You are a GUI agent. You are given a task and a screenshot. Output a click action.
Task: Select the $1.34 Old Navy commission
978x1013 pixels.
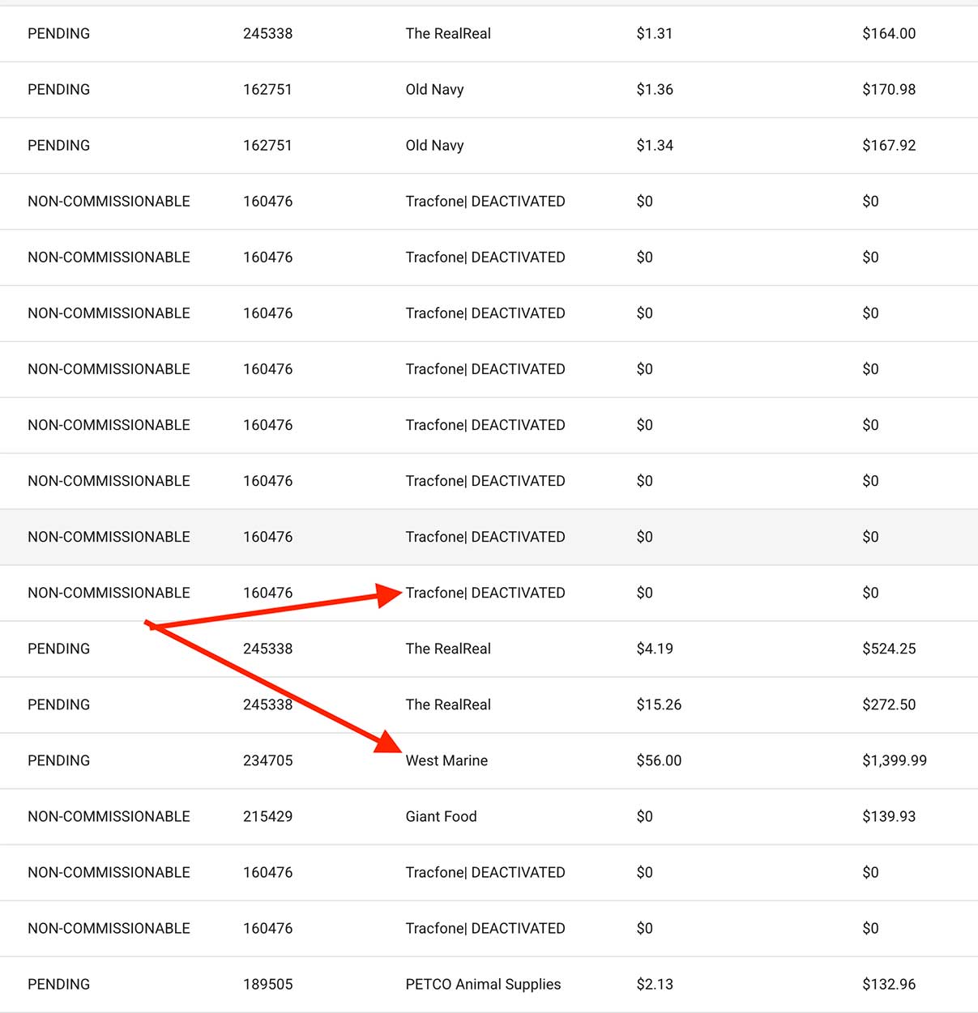pyautogui.click(x=655, y=145)
